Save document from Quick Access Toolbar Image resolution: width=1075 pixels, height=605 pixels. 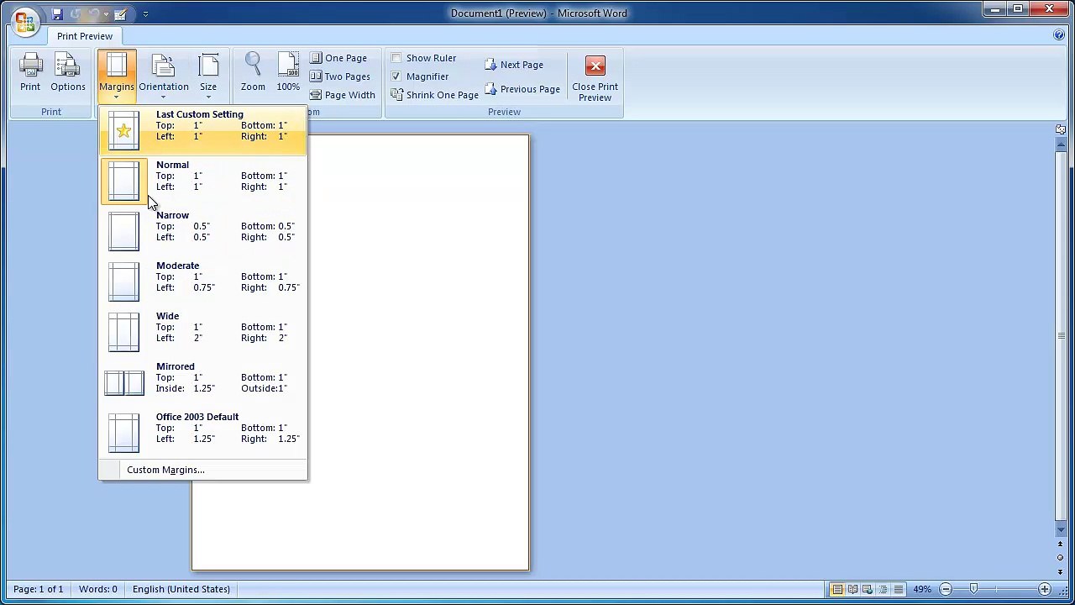(57, 13)
